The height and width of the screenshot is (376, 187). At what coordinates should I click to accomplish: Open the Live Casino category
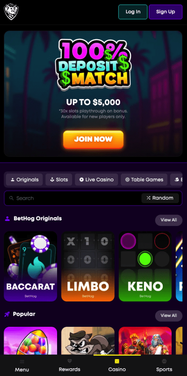point(96,180)
